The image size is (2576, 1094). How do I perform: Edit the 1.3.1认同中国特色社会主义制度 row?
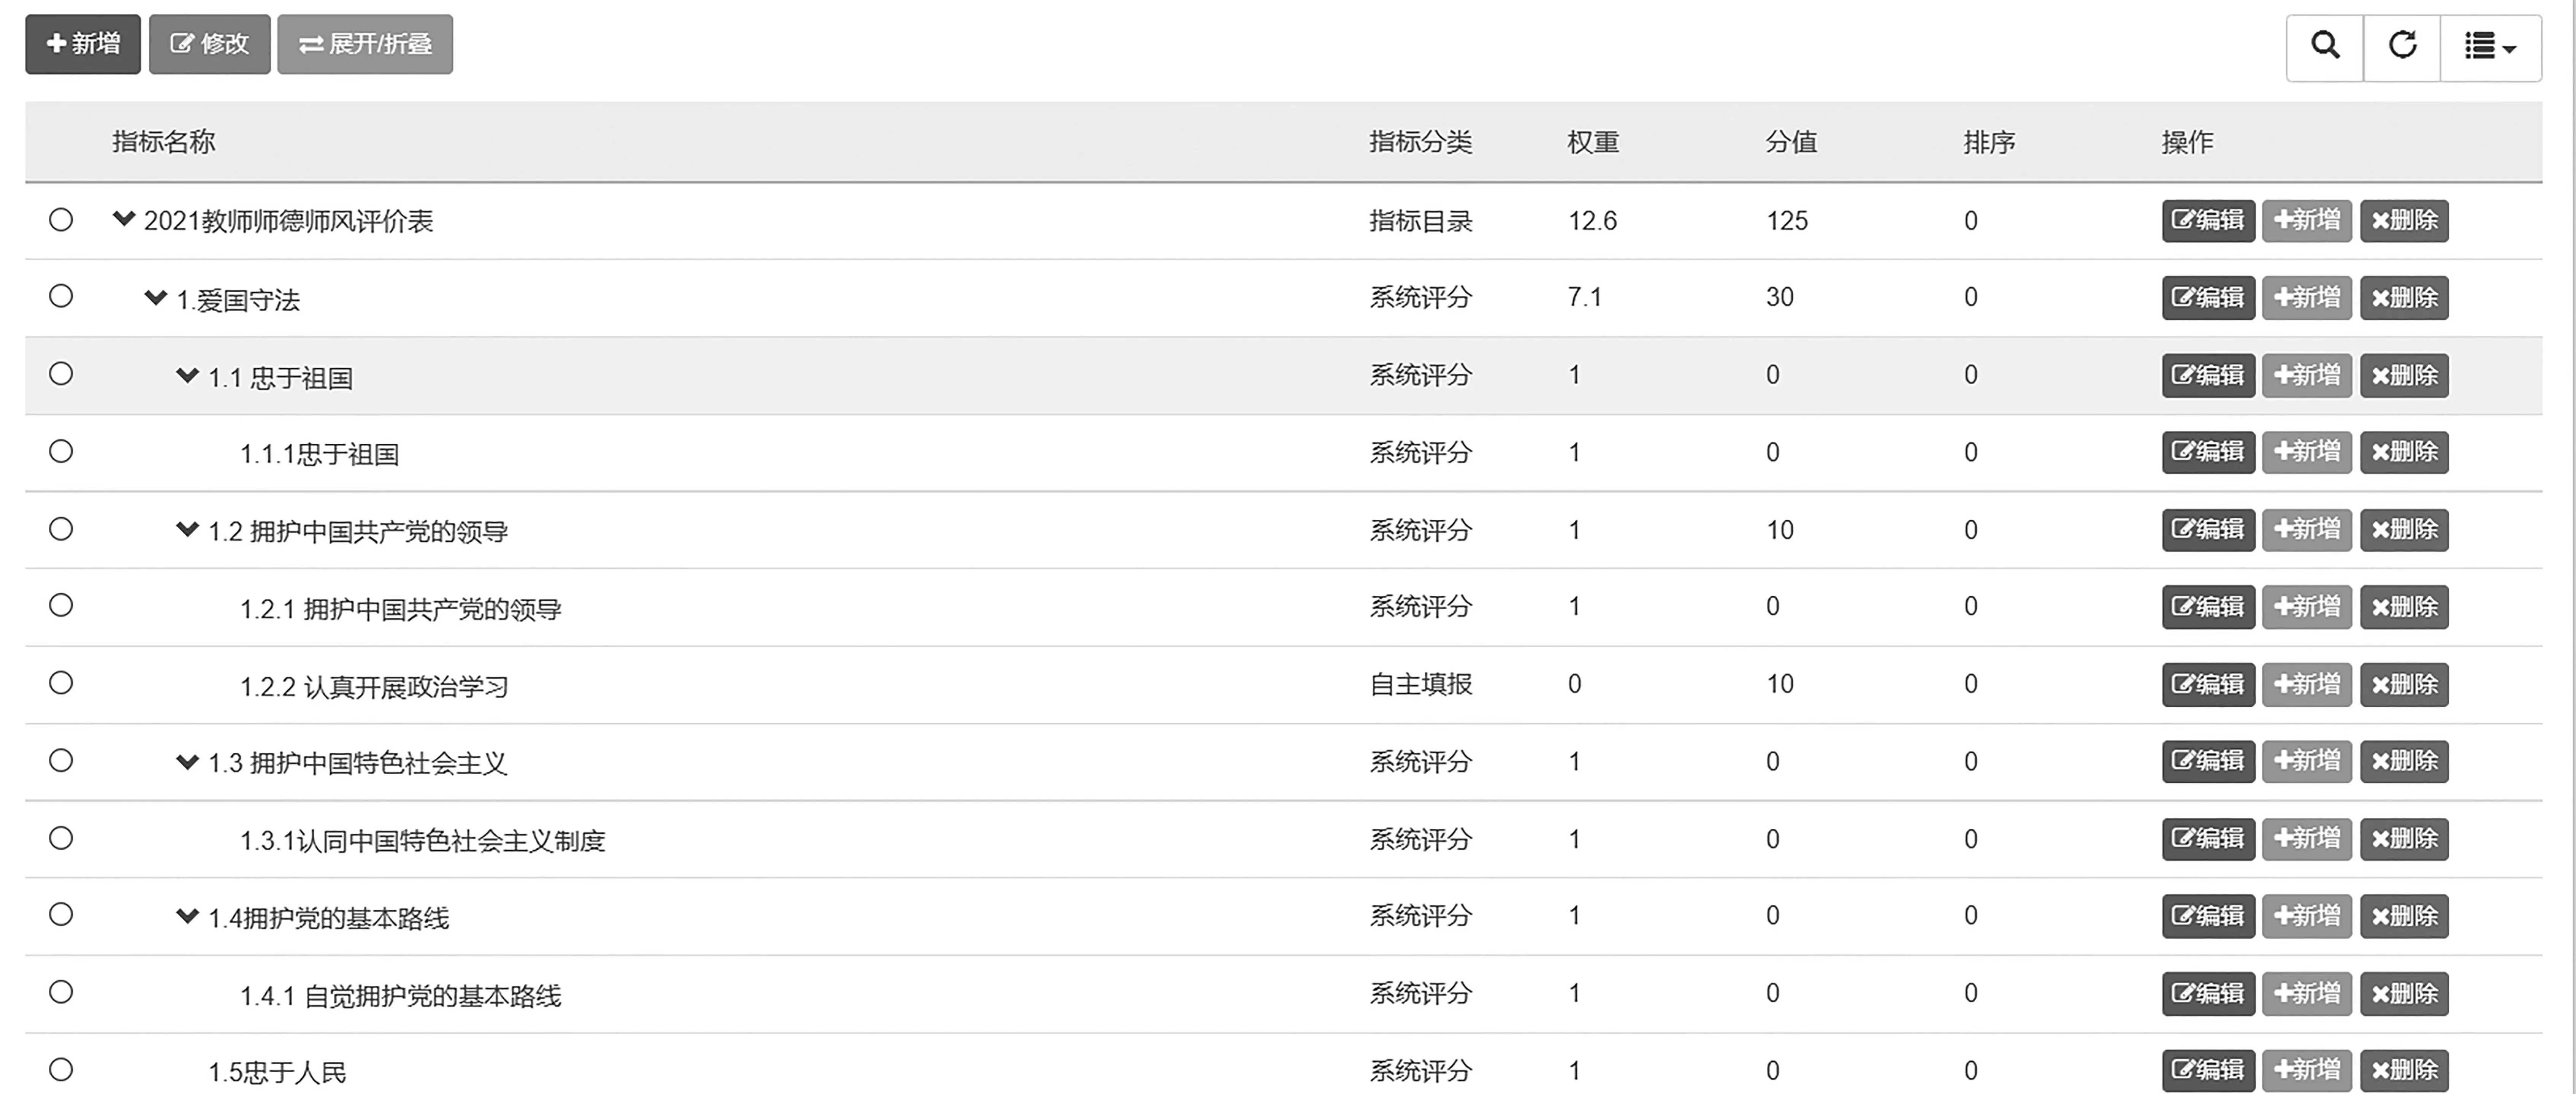point(2208,839)
